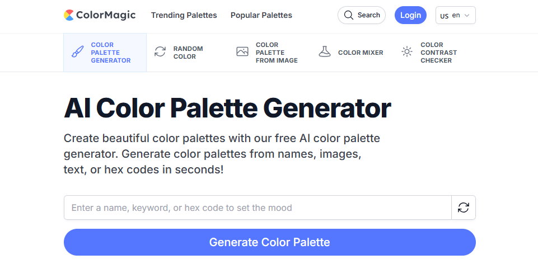The height and width of the screenshot is (264, 538).
Task: Click the ColorMagic wordmark text
Action: click(x=106, y=15)
